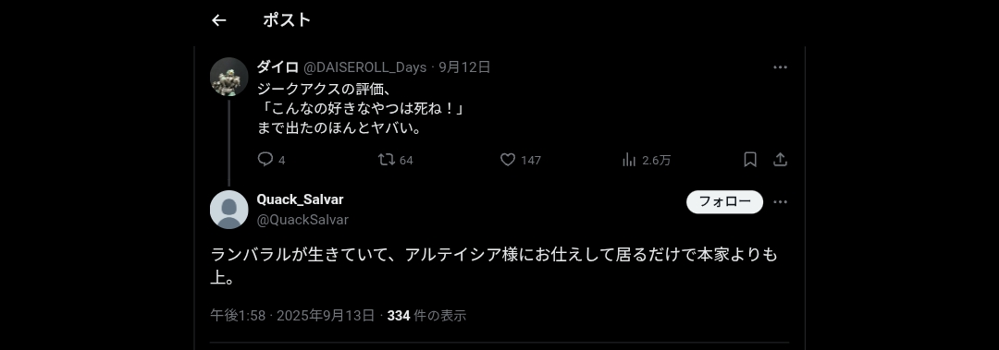Share ダイロ's post via share icon
This screenshot has width=999, height=350.
[x=780, y=159]
